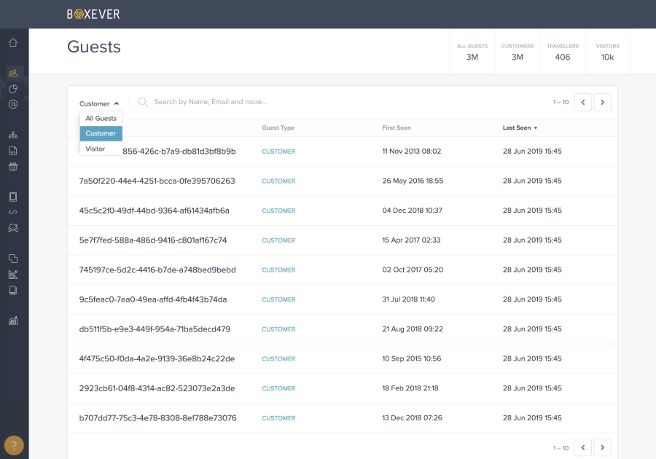Open guest 45c5c2f0-49df-44bd-9364-af61434afb6a
This screenshot has width=656, height=459.
tap(154, 211)
